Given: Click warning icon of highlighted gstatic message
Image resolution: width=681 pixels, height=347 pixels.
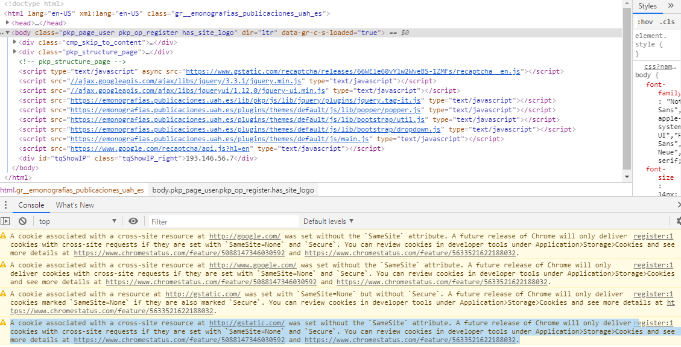Looking at the screenshot, I should 4,323.
